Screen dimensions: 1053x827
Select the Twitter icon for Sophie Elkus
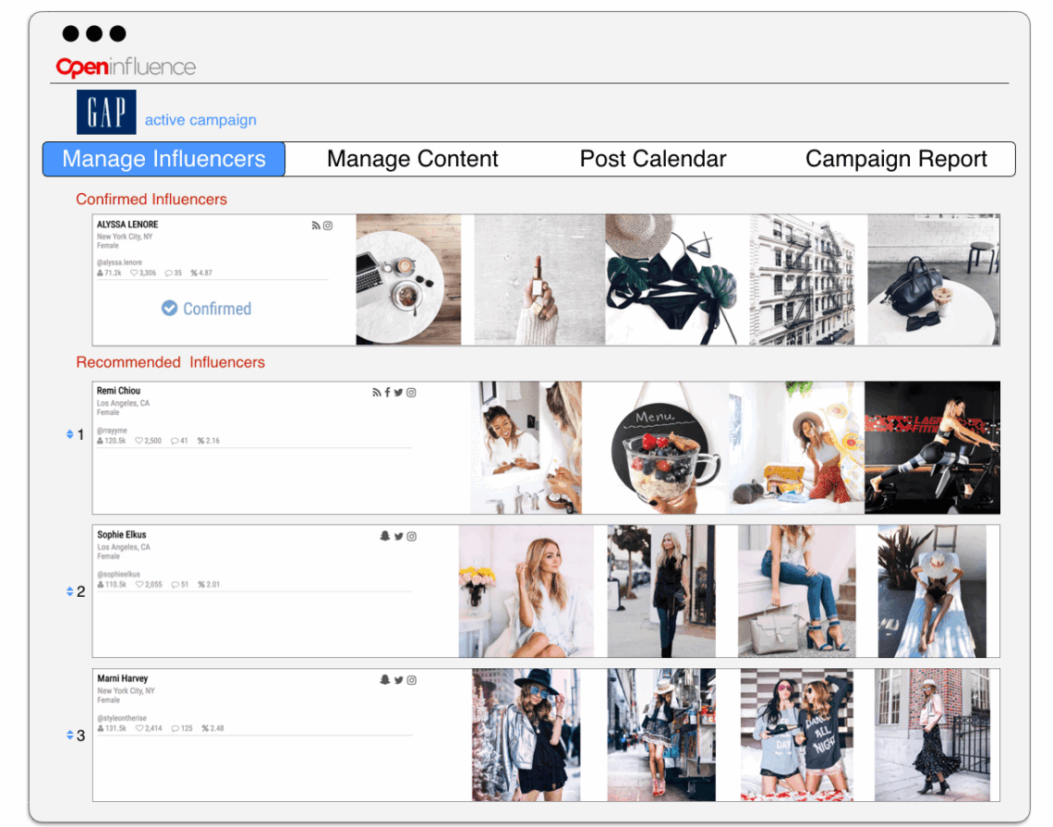tap(397, 536)
